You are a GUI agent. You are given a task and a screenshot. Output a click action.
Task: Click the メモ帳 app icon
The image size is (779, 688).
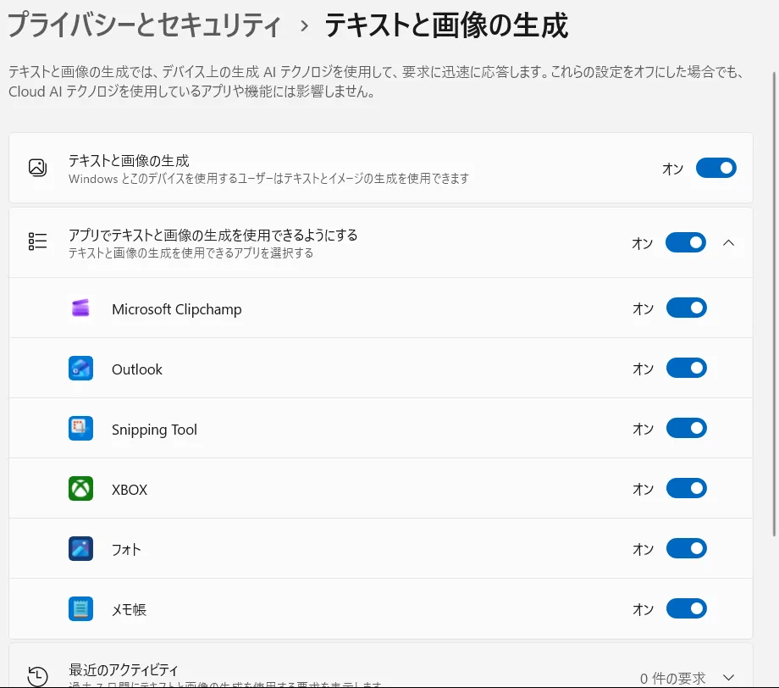(80, 609)
